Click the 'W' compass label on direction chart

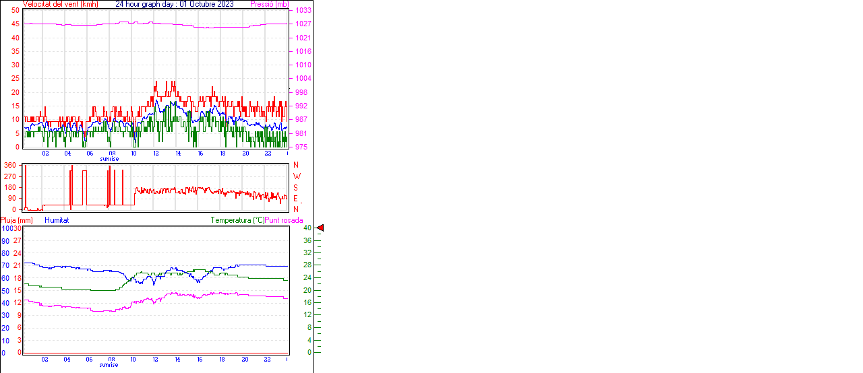point(297,176)
